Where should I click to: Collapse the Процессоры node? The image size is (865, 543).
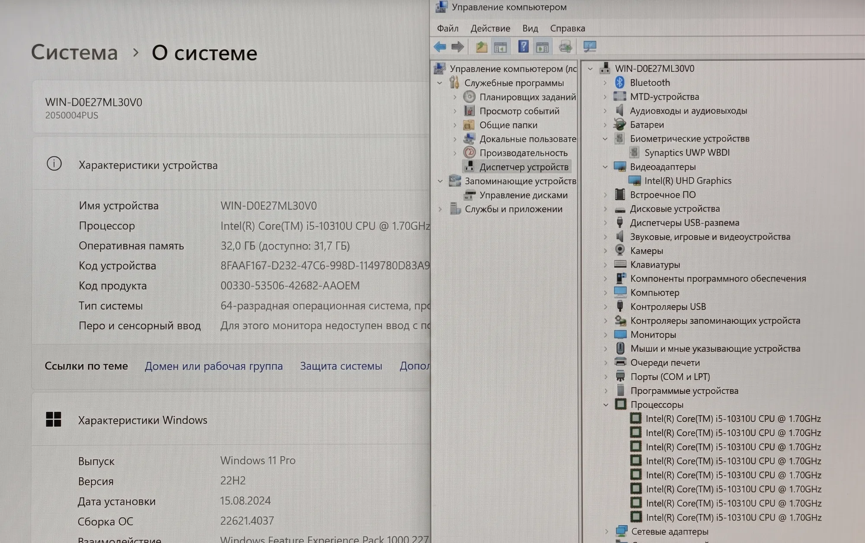pyautogui.click(x=605, y=405)
